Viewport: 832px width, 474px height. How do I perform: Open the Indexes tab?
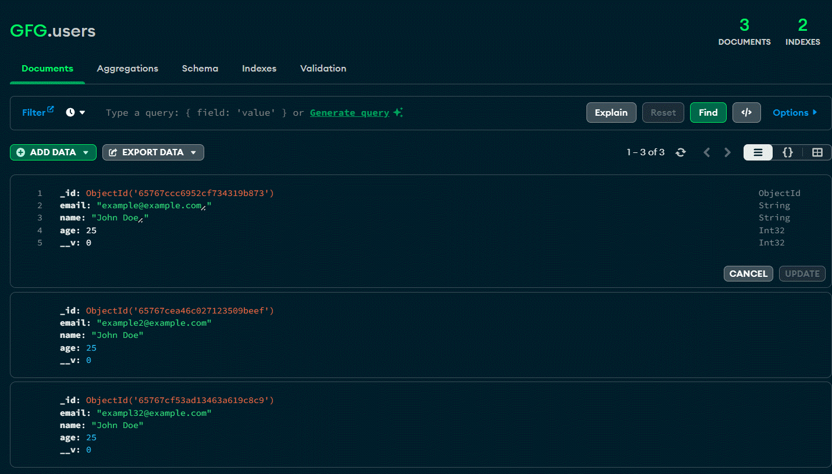pos(259,69)
